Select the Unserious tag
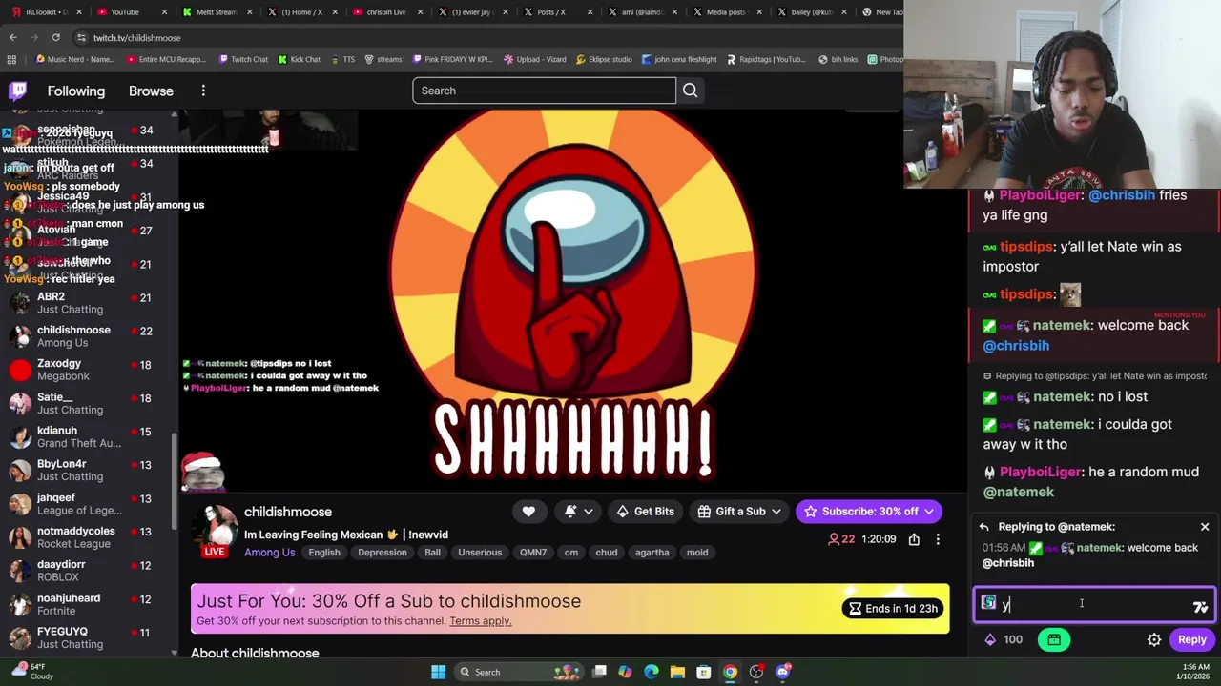The image size is (1221, 686). [x=480, y=553]
